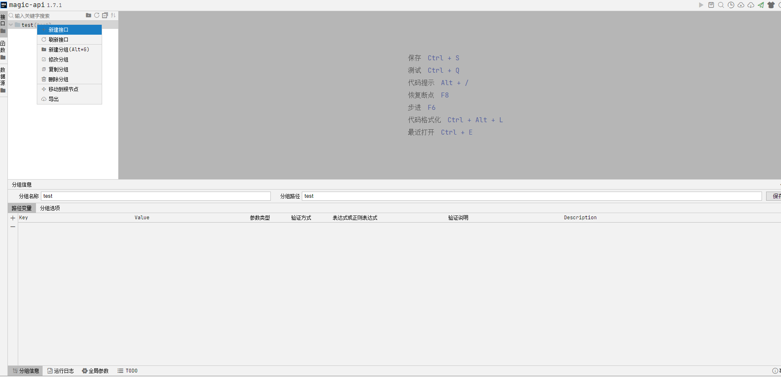
Task: Click the refresh icon beside the search box
Action: [x=97, y=15]
